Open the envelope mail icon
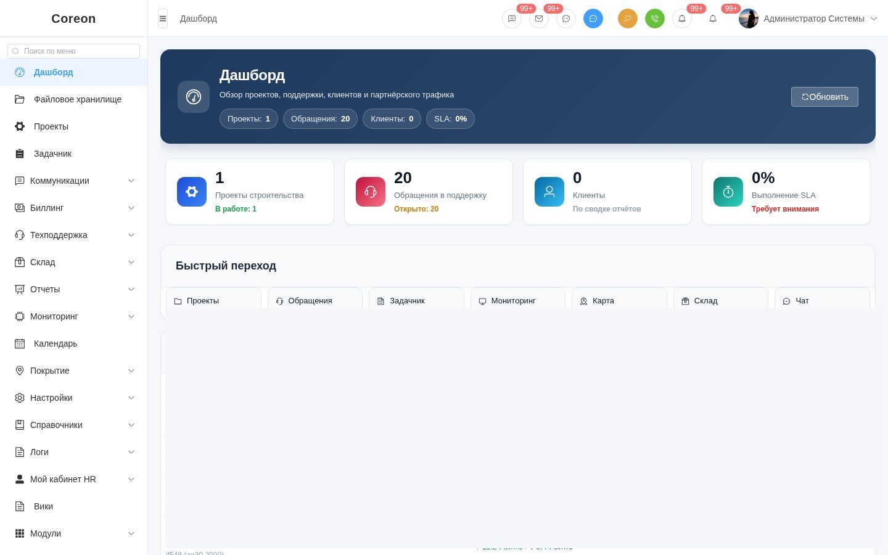This screenshot has height=555, width=888. pyautogui.click(x=539, y=18)
